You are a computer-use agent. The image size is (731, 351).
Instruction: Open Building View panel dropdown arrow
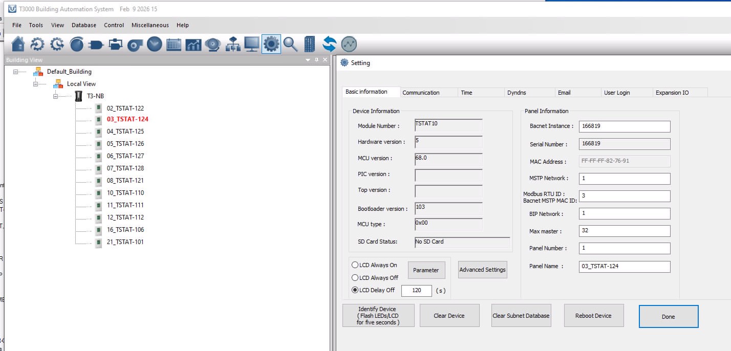click(308, 60)
